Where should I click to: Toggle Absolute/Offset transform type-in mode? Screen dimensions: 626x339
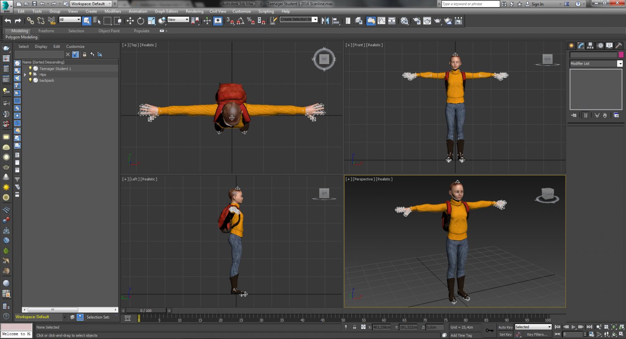[363, 327]
